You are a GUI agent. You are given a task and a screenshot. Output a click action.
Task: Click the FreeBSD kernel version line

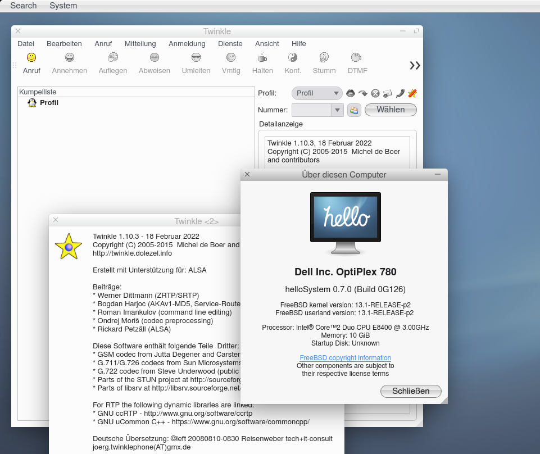point(346,305)
